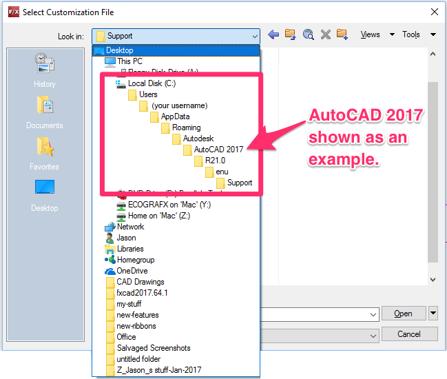Expand the Tools dropdown arrow
Image resolution: width=447 pixels, height=379 pixels.
coord(433,34)
